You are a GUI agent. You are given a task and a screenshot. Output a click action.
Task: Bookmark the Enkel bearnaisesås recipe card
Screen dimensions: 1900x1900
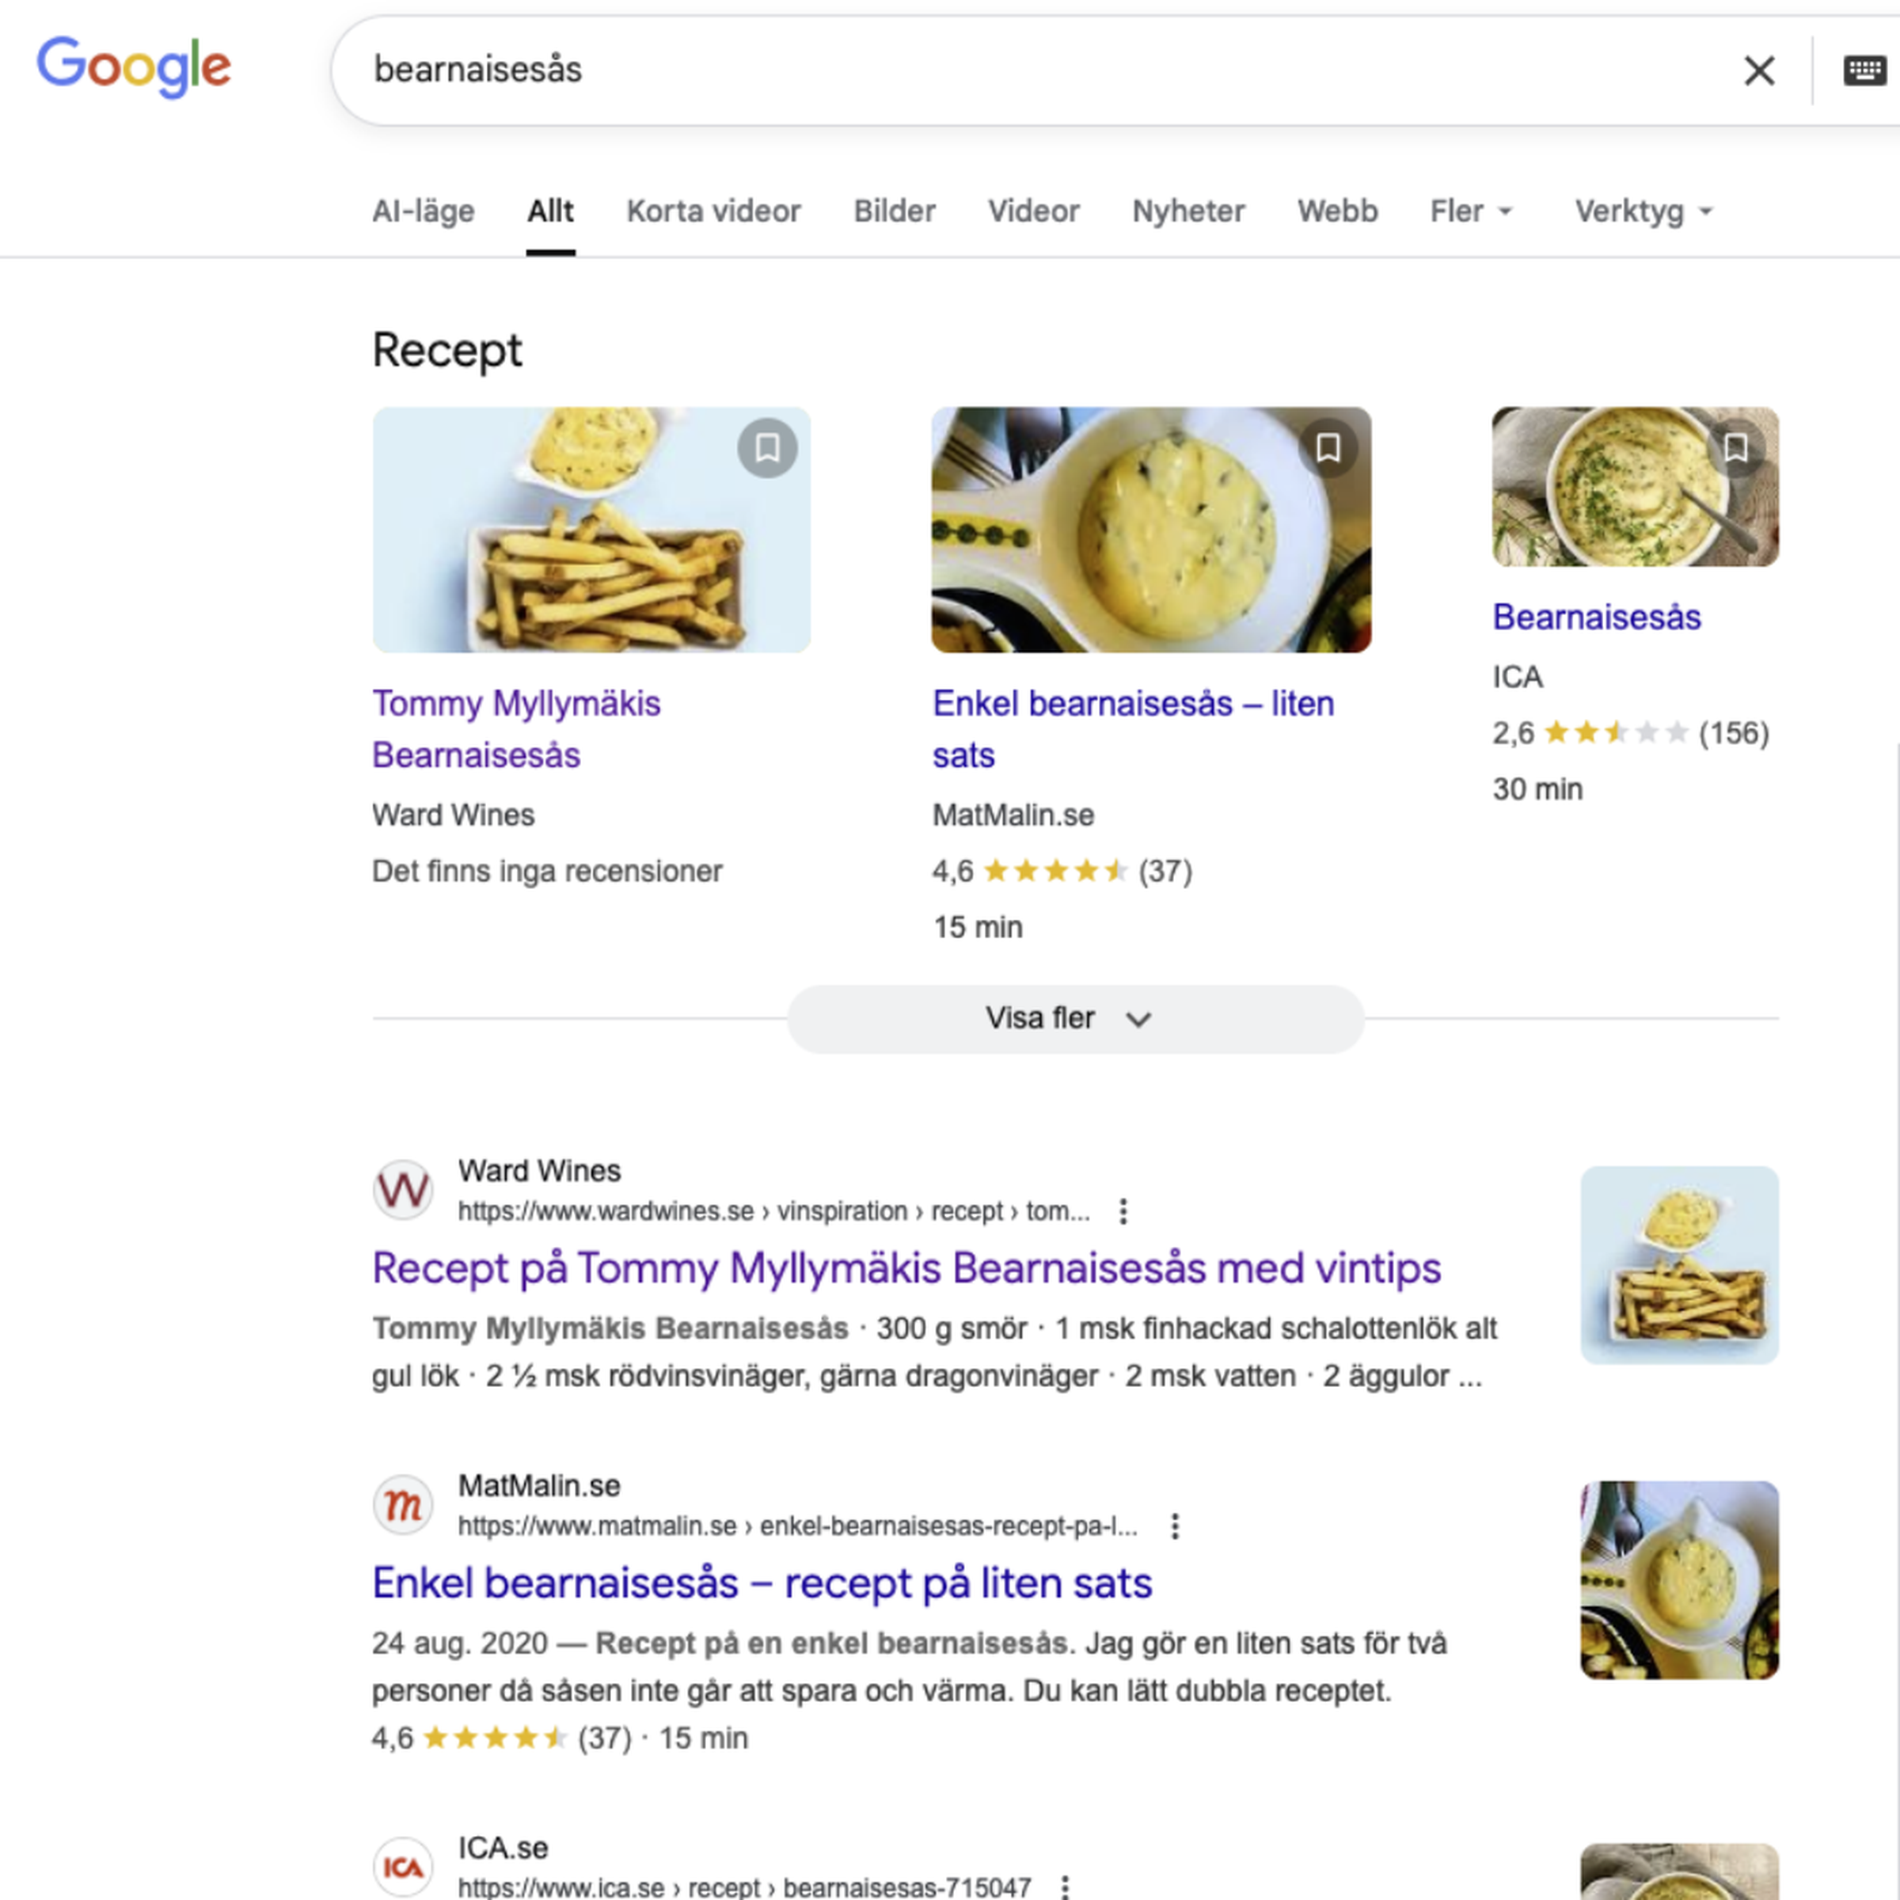pyautogui.click(x=1328, y=448)
